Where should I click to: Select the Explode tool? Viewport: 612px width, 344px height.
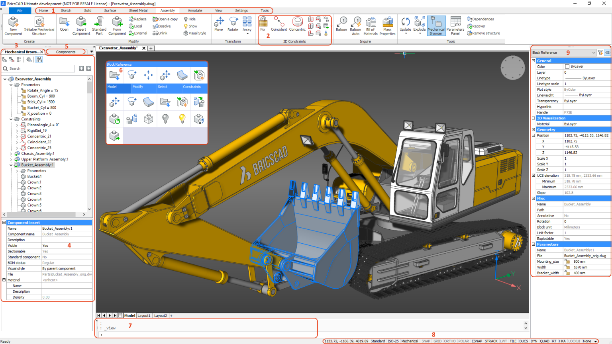coord(419,25)
